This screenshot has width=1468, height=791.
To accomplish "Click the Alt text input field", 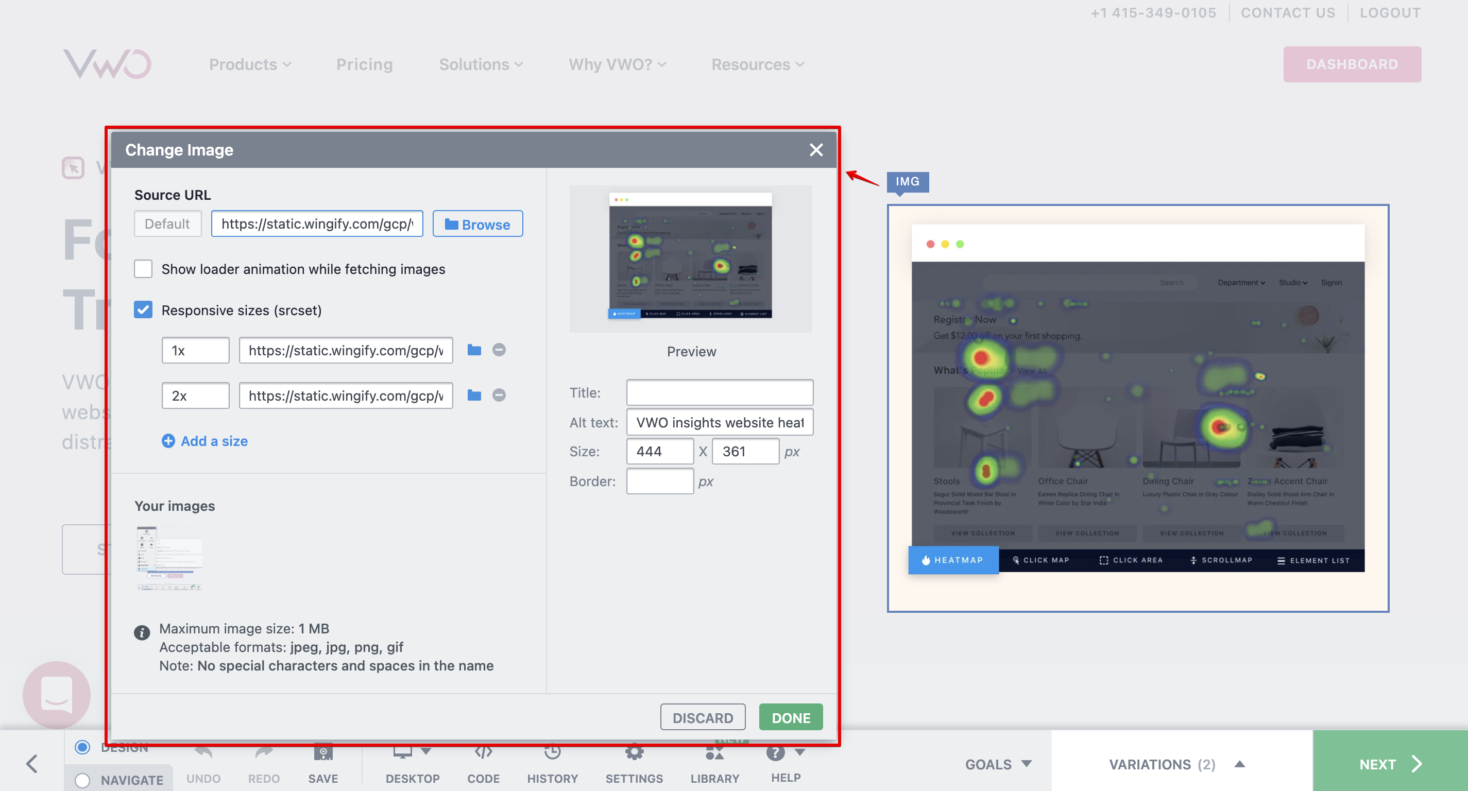I will [x=719, y=422].
